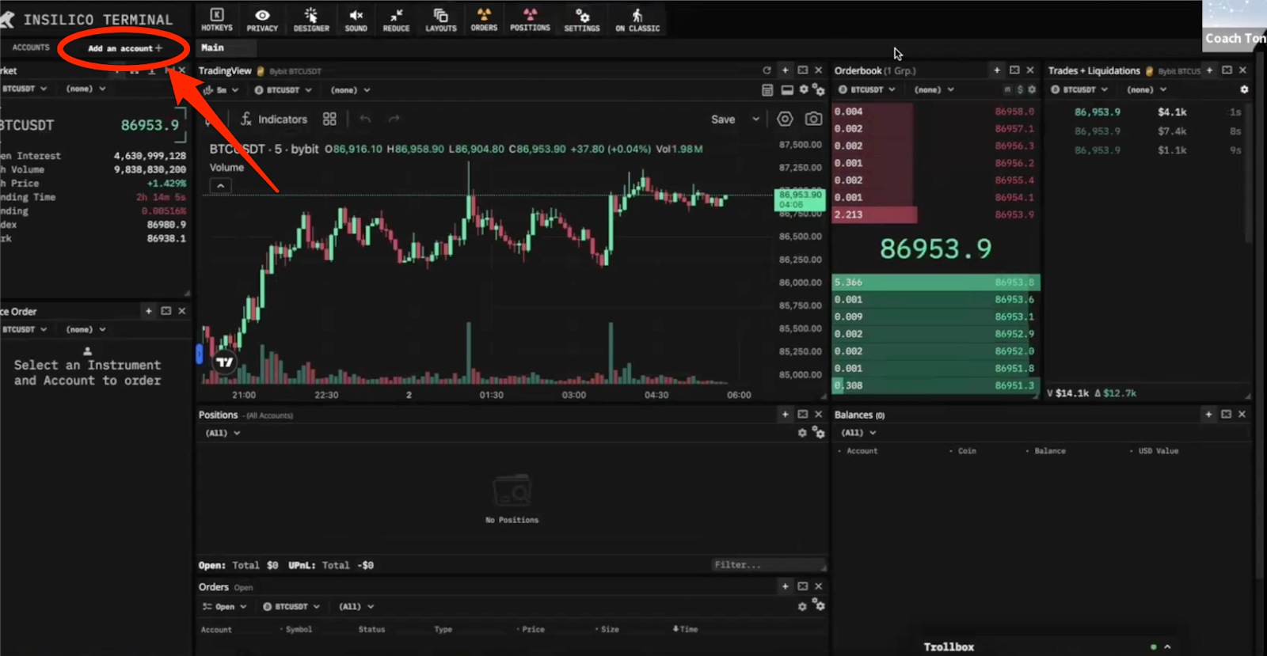Open Orderbook (none) account dropdown
Screen dimensions: 1267x656
click(x=934, y=89)
